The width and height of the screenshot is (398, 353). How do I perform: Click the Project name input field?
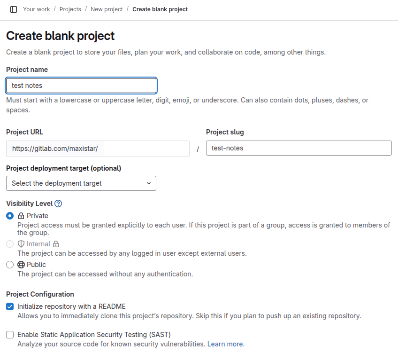tap(81, 86)
